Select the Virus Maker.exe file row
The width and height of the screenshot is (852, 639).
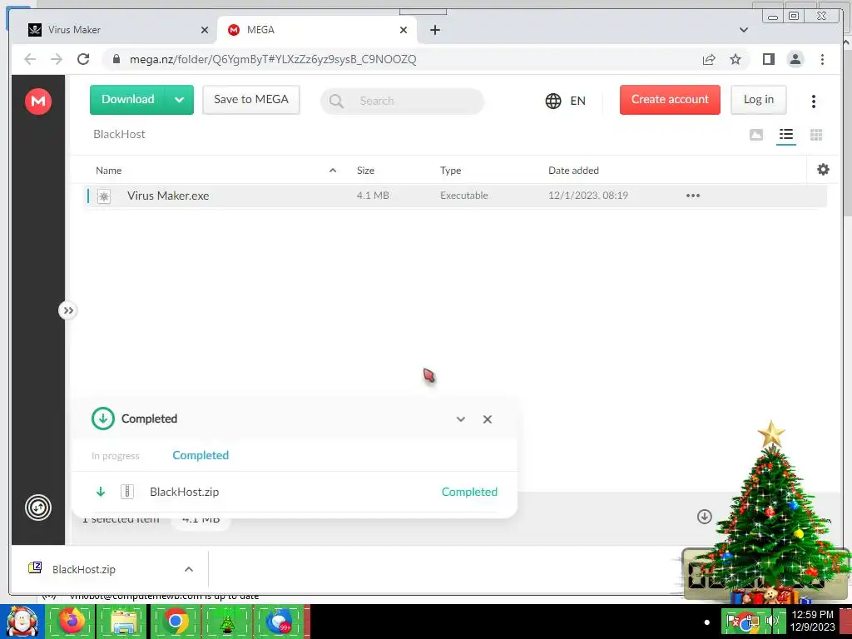pos(455,196)
